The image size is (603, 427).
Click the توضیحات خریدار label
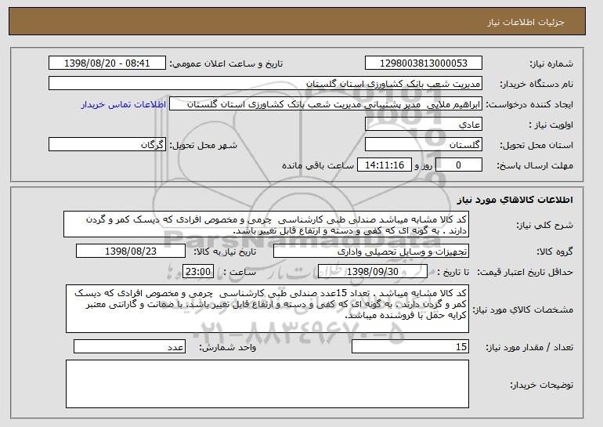[x=541, y=385]
